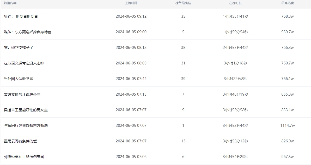Image resolution: width=311 pixels, height=165 pixels.
Task: Select the time 2024-06-05 07:06
Action: tap(131, 157)
